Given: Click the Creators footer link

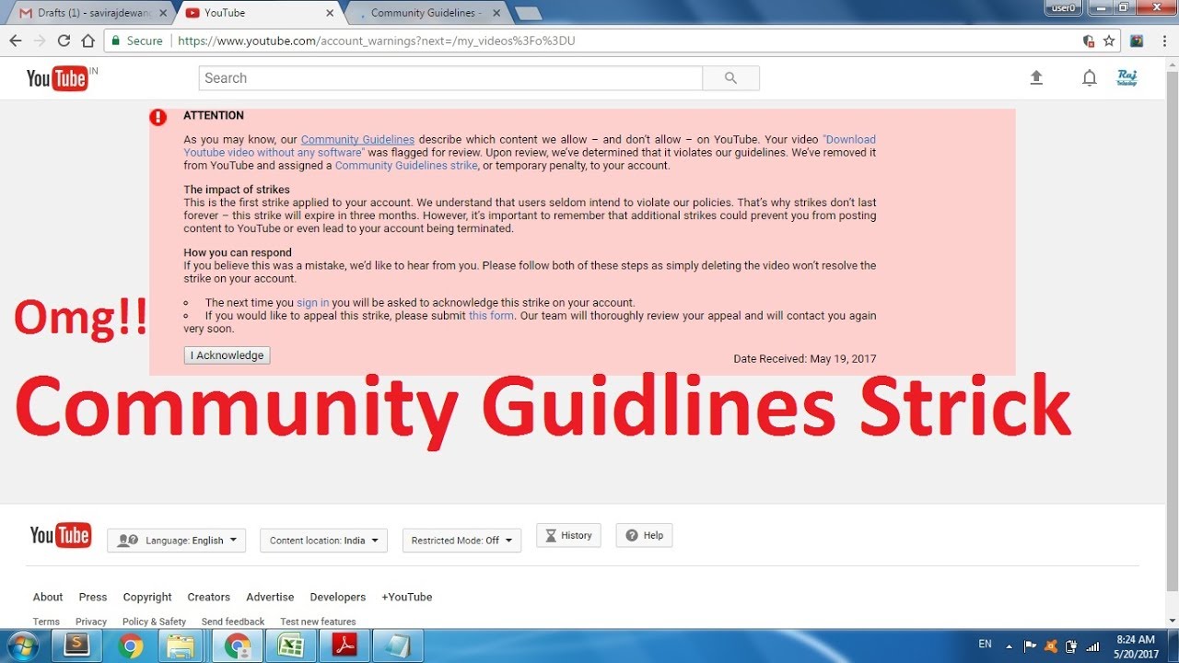Looking at the screenshot, I should tap(209, 597).
